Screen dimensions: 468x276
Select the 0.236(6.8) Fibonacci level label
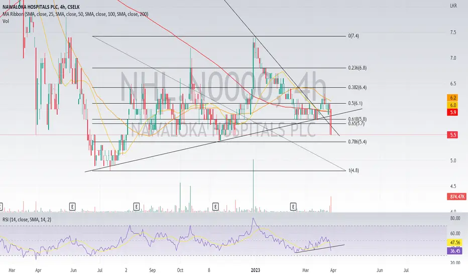(x=357, y=68)
